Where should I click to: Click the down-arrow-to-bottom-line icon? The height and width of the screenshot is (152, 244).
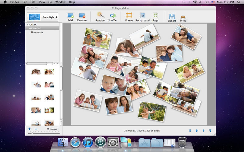pos(203,131)
